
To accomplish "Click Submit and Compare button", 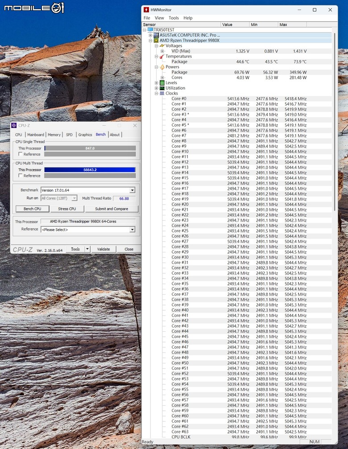I will [112, 209].
